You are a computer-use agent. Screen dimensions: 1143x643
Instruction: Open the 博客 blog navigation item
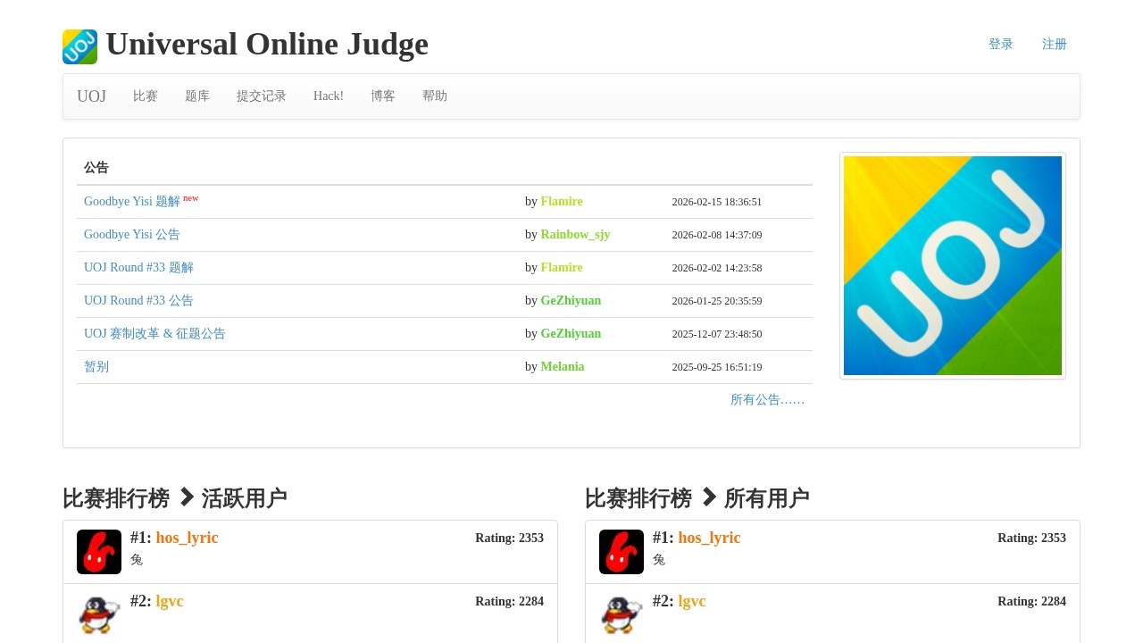(x=383, y=96)
